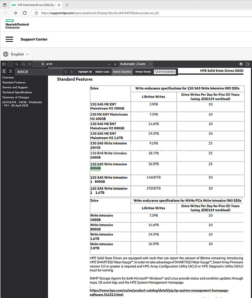Screen dimensions: 252x298
Task: Toggle Whole Words in find bar
Action: click(143, 72)
